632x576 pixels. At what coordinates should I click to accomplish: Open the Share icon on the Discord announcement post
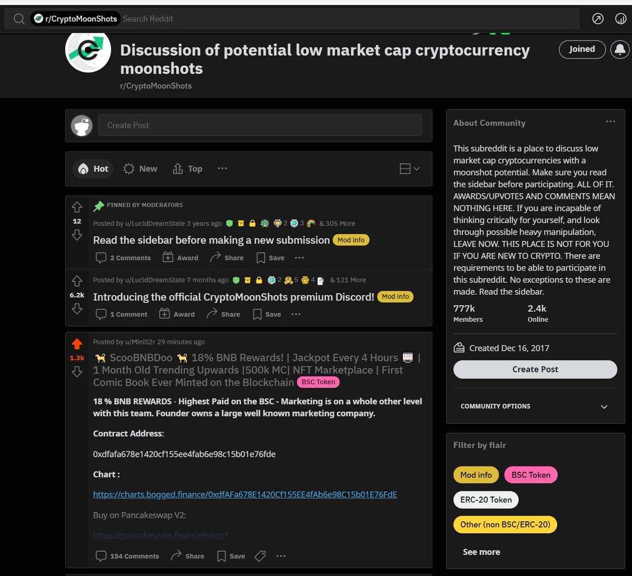coord(212,314)
